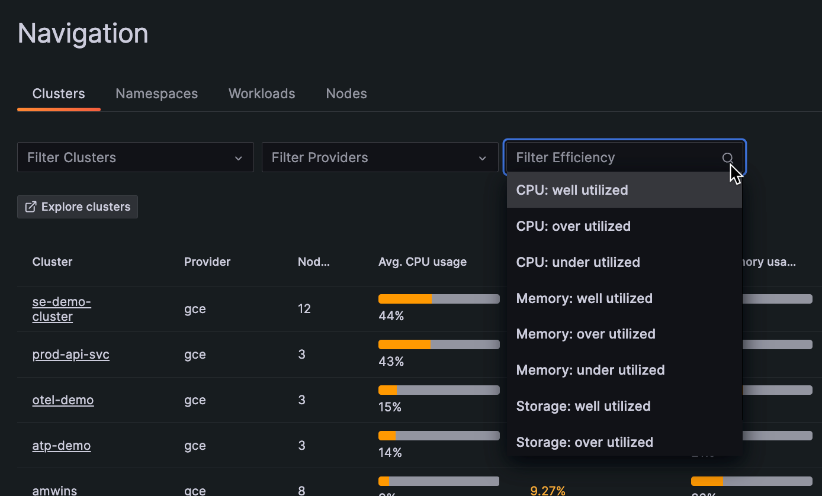The image size is (822, 496).
Task: Click the external link icon on Explore clusters
Action: (31, 207)
